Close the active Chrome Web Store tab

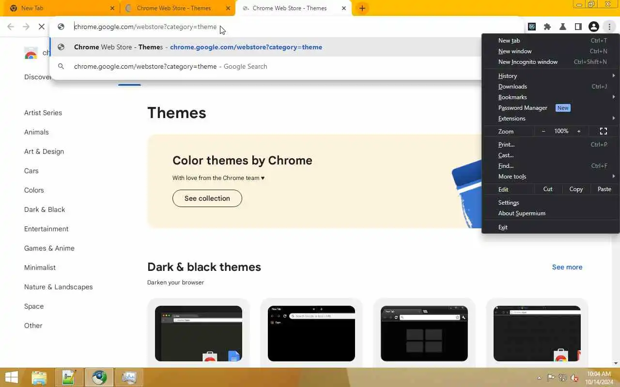(344, 8)
